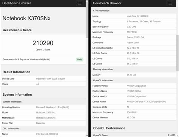Select the OpenCL Performance heading

coord(109,128)
